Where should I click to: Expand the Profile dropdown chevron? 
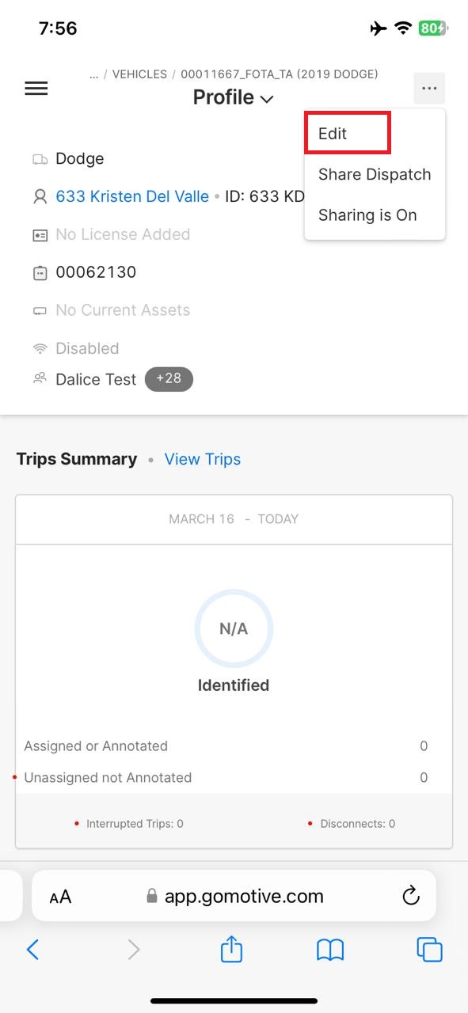[x=267, y=99]
